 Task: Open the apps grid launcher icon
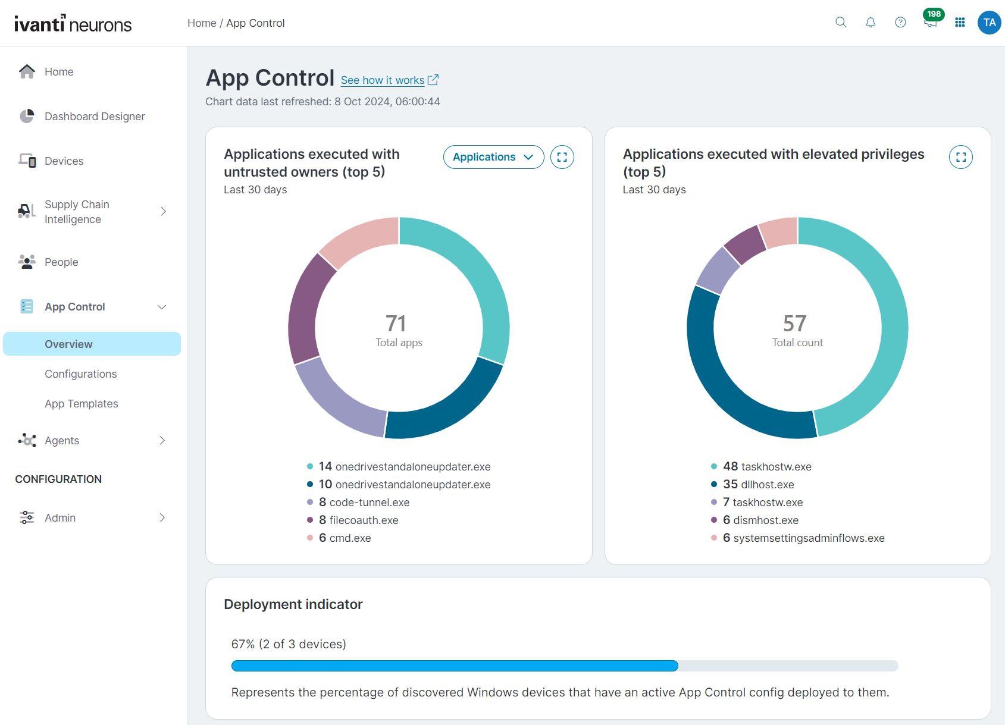tap(960, 23)
